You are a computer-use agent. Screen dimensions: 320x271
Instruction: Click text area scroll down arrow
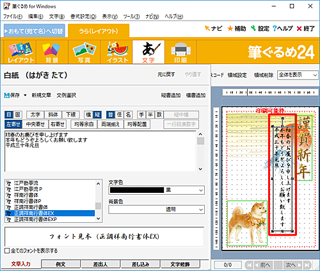pyautogui.click(x=200, y=169)
